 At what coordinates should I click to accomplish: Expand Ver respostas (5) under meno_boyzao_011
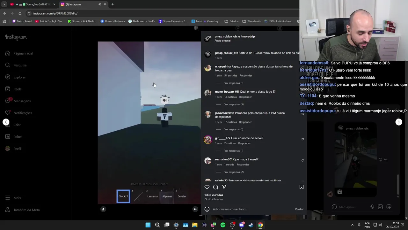[x=234, y=104]
